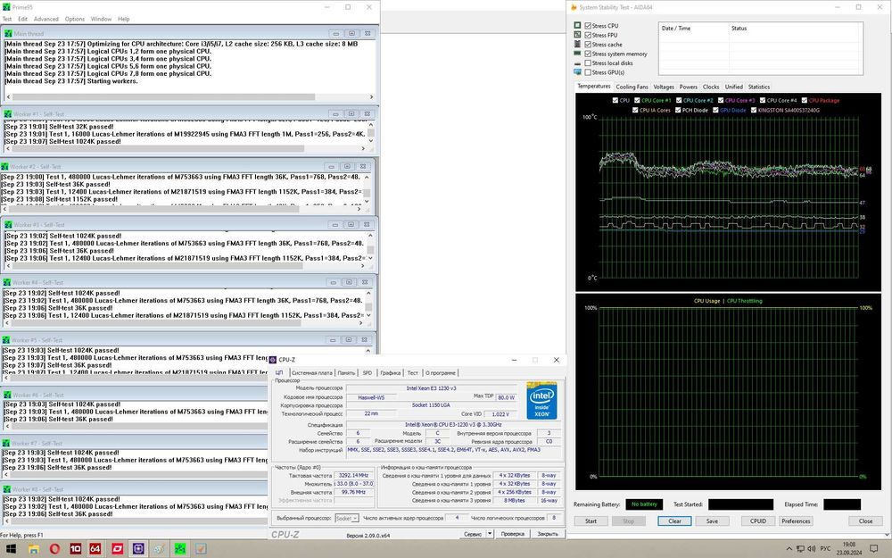The width and height of the screenshot is (892, 558).
Task: Click the Stress CPU chip icon
Action: tap(577, 26)
